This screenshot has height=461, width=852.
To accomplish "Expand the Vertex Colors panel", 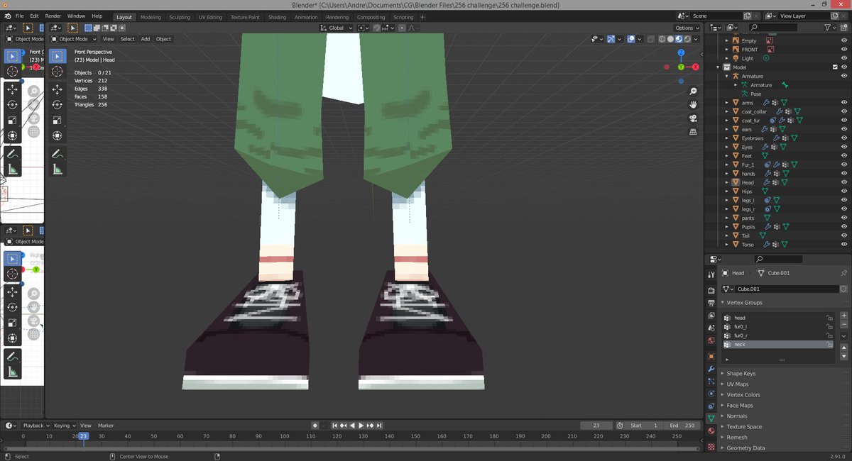I will coord(743,394).
